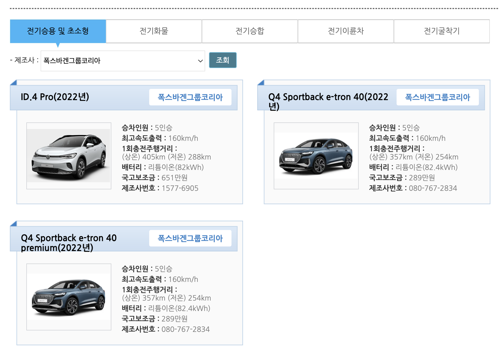The width and height of the screenshot is (503, 359).
Task: Open the Q4 Sportback e-tron 40(2022년) car photo
Action: click(x=316, y=156)
